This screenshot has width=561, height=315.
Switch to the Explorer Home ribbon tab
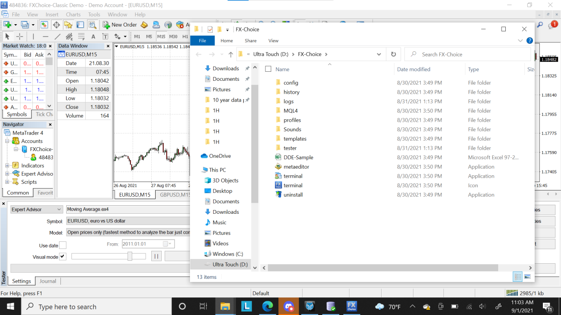tap(226, 41)
